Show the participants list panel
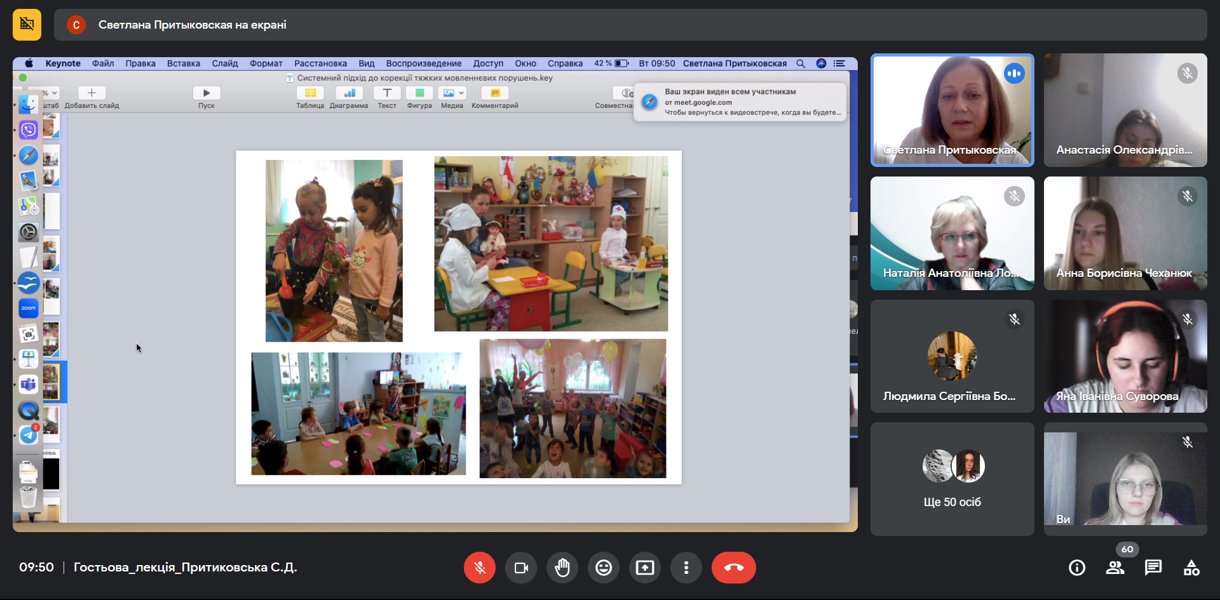The width and height of the screenshot is (1220, 600). [1115, 568]
